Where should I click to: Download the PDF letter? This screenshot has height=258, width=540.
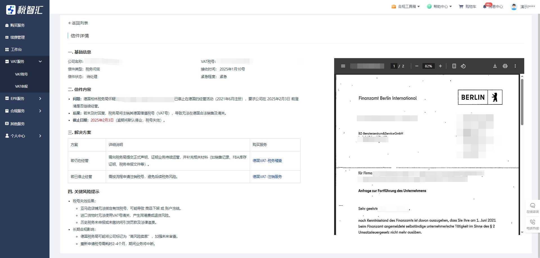(495, 66)
